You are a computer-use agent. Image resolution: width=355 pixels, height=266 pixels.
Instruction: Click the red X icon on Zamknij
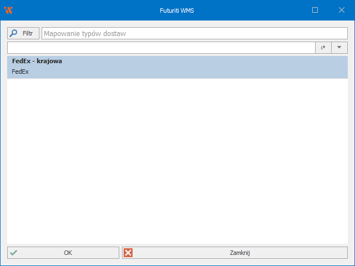point(128,253)
